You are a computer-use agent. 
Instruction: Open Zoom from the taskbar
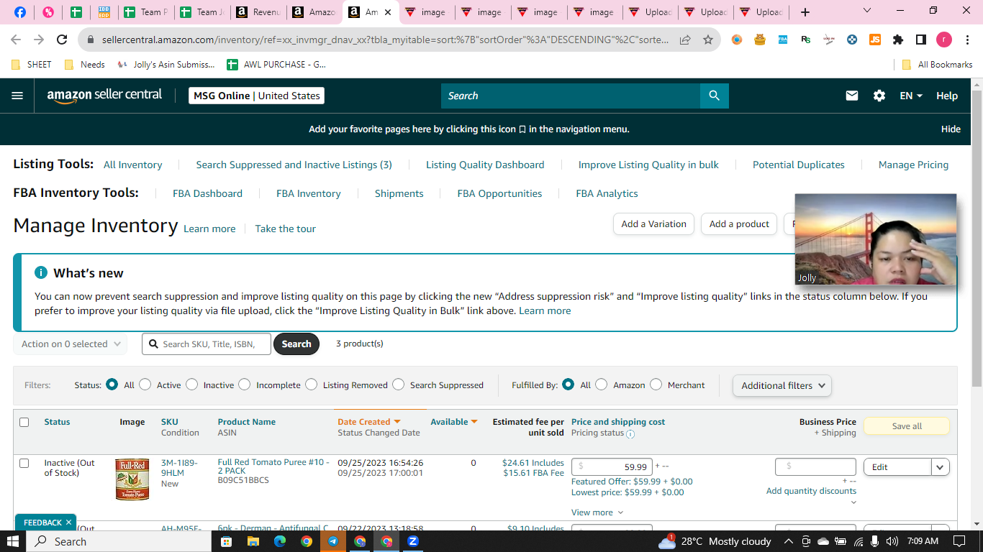click(x=413, y=541)
